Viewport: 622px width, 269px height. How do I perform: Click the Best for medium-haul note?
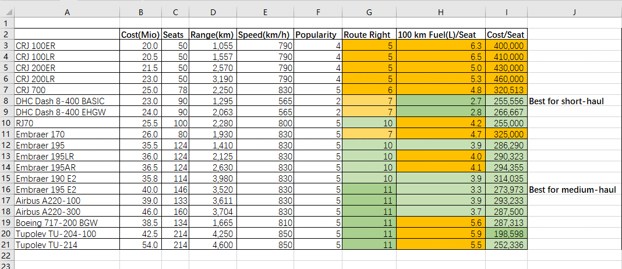point(572,190)
